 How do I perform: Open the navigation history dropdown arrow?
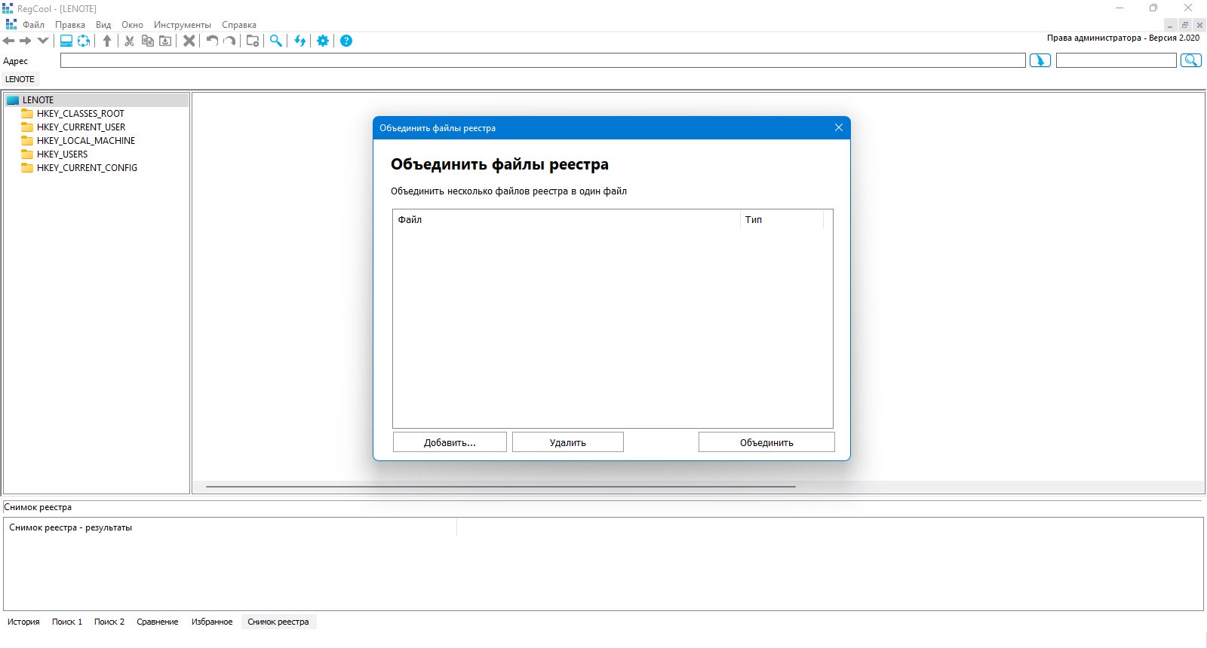coord(43,41)
